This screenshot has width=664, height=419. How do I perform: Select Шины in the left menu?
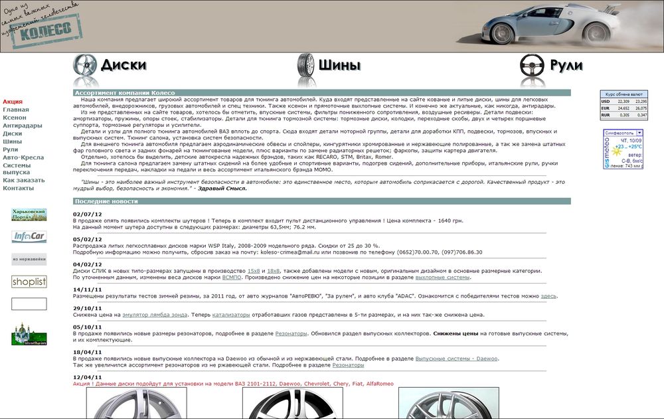[x=12, y=141]
